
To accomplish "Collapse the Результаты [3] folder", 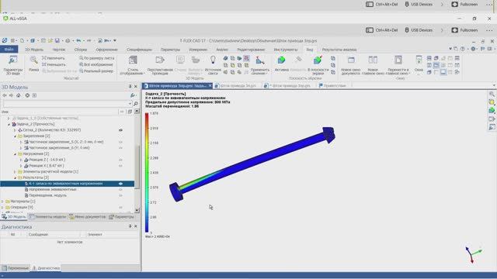I will click(x=15, y=177).
